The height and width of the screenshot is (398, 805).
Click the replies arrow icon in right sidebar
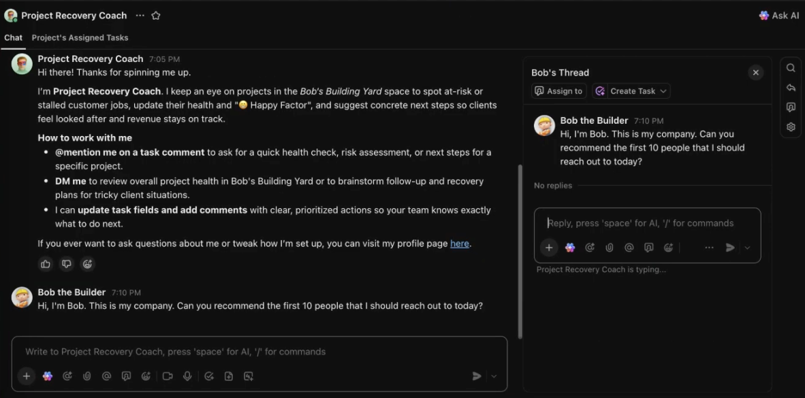click(x=791, y=88)
